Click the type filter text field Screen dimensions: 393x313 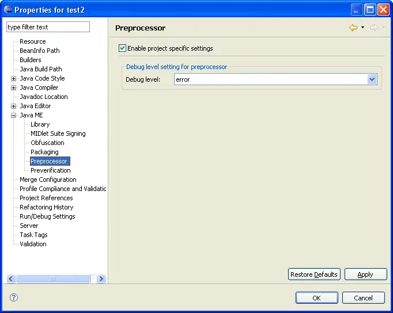click(x=48, y=27)
